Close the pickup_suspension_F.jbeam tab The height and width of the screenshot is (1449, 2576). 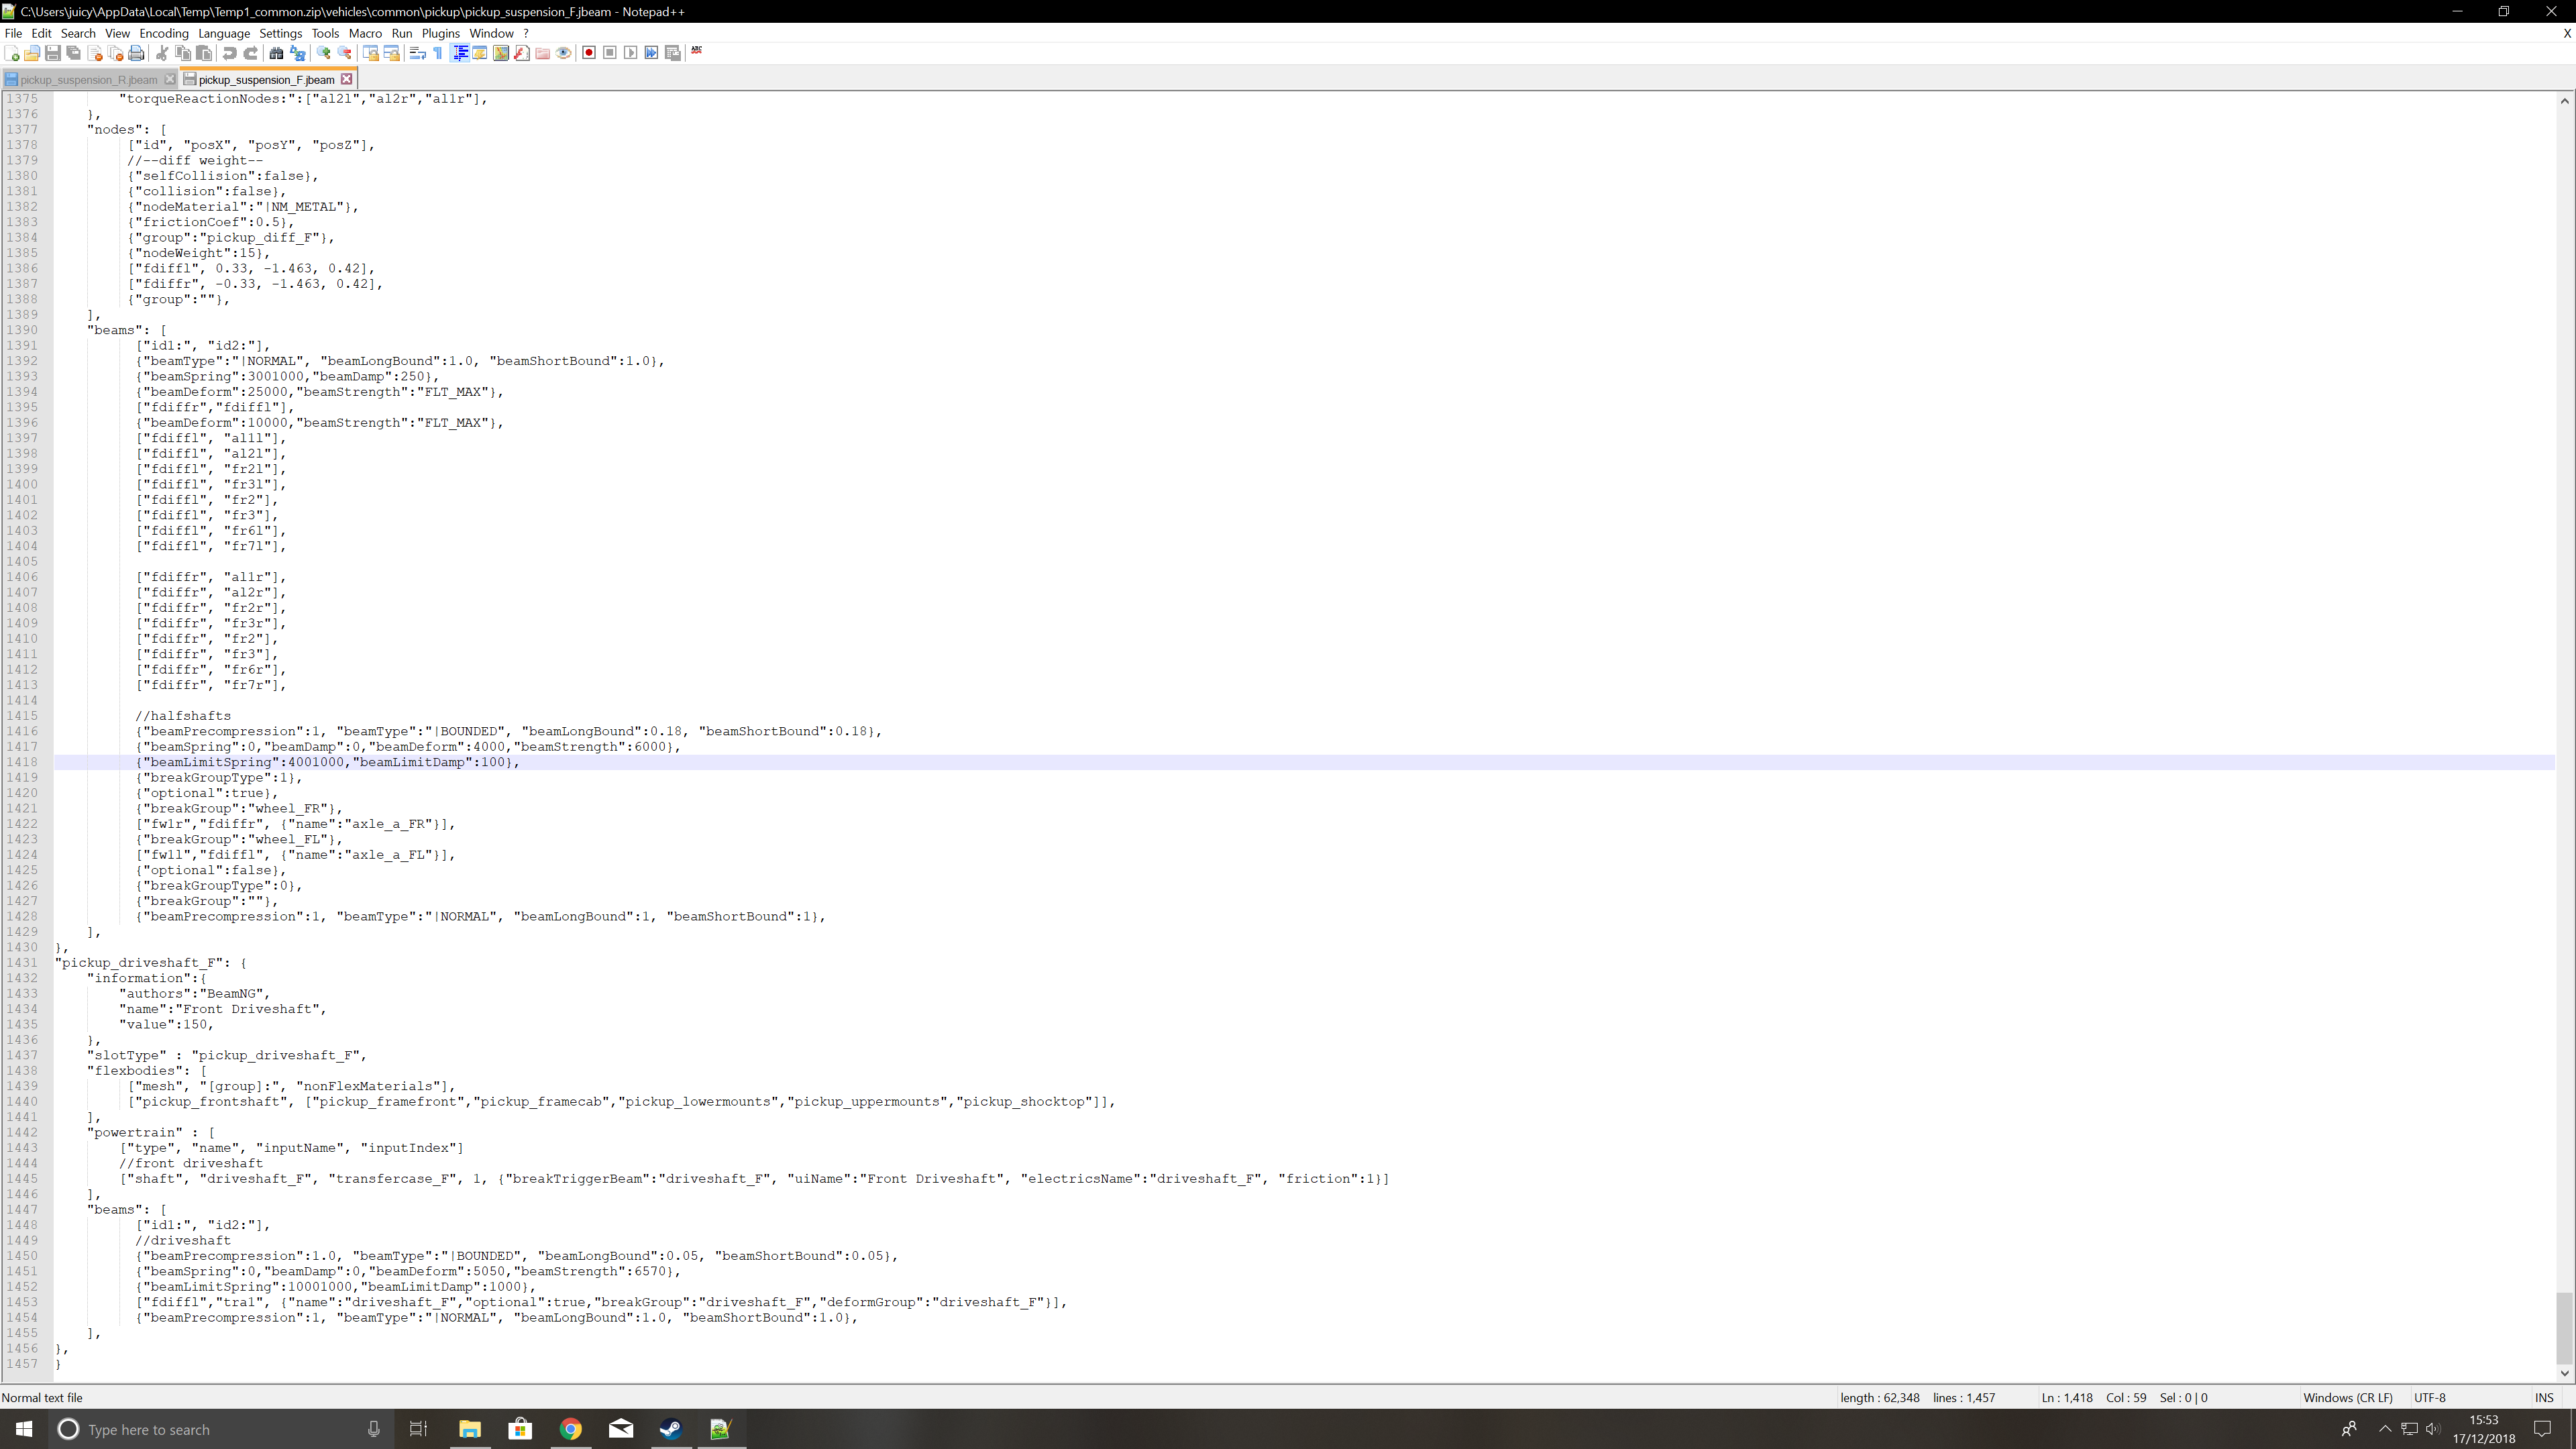pos(347,79)
